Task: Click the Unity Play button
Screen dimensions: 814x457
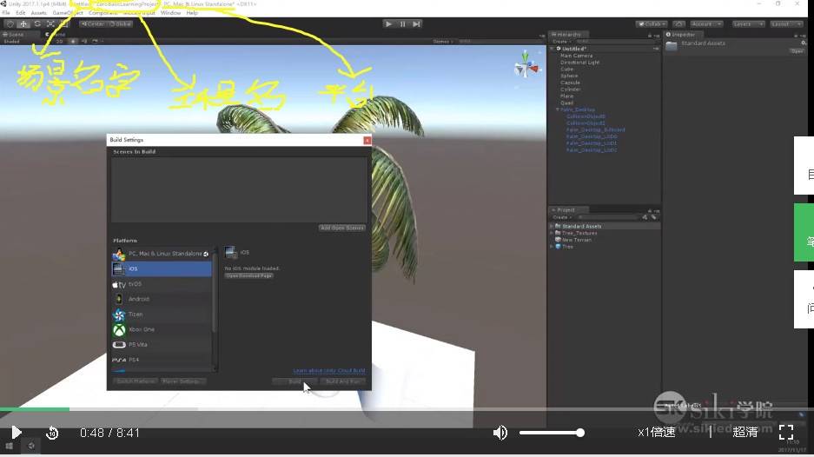Action: [x=387, y=23]
